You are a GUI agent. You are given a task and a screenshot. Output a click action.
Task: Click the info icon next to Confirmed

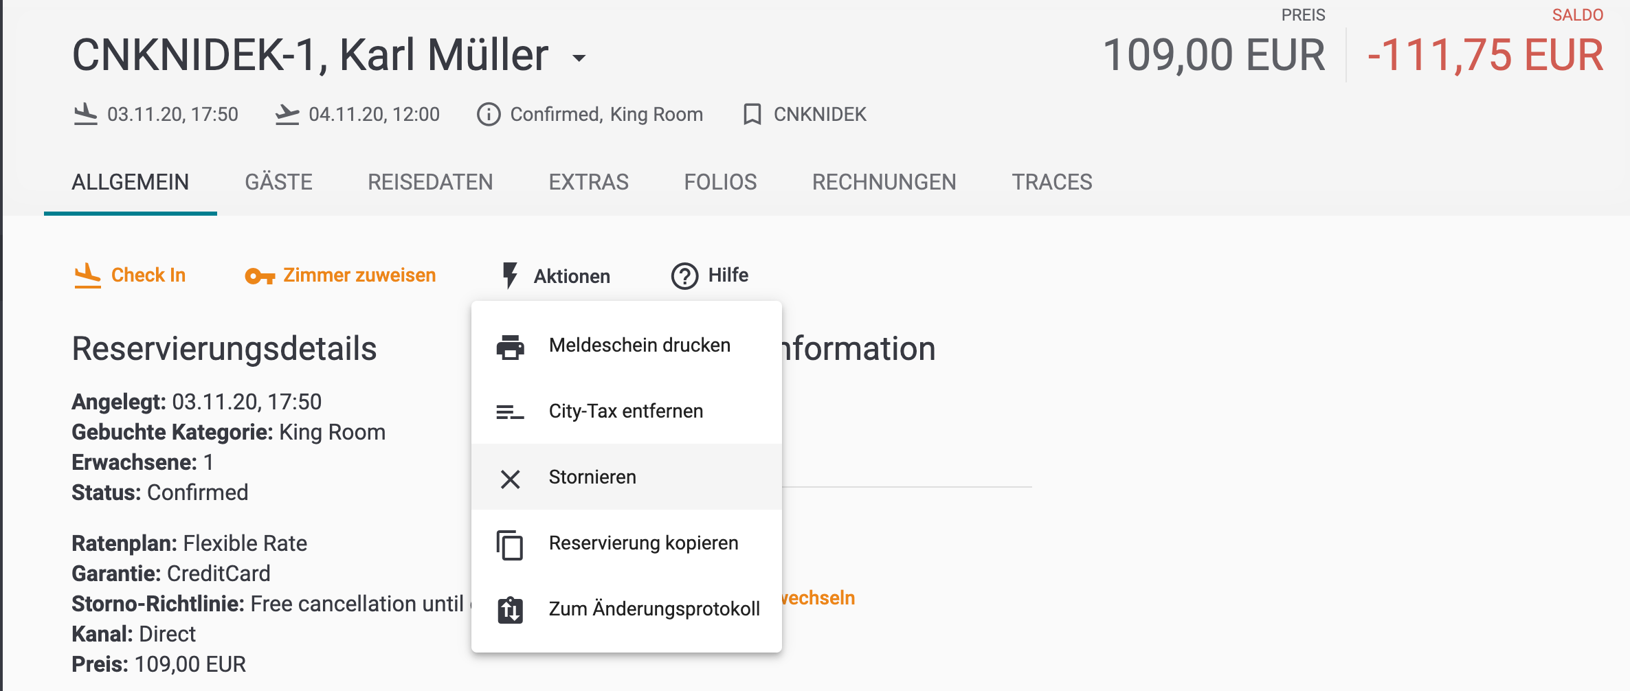489,114
